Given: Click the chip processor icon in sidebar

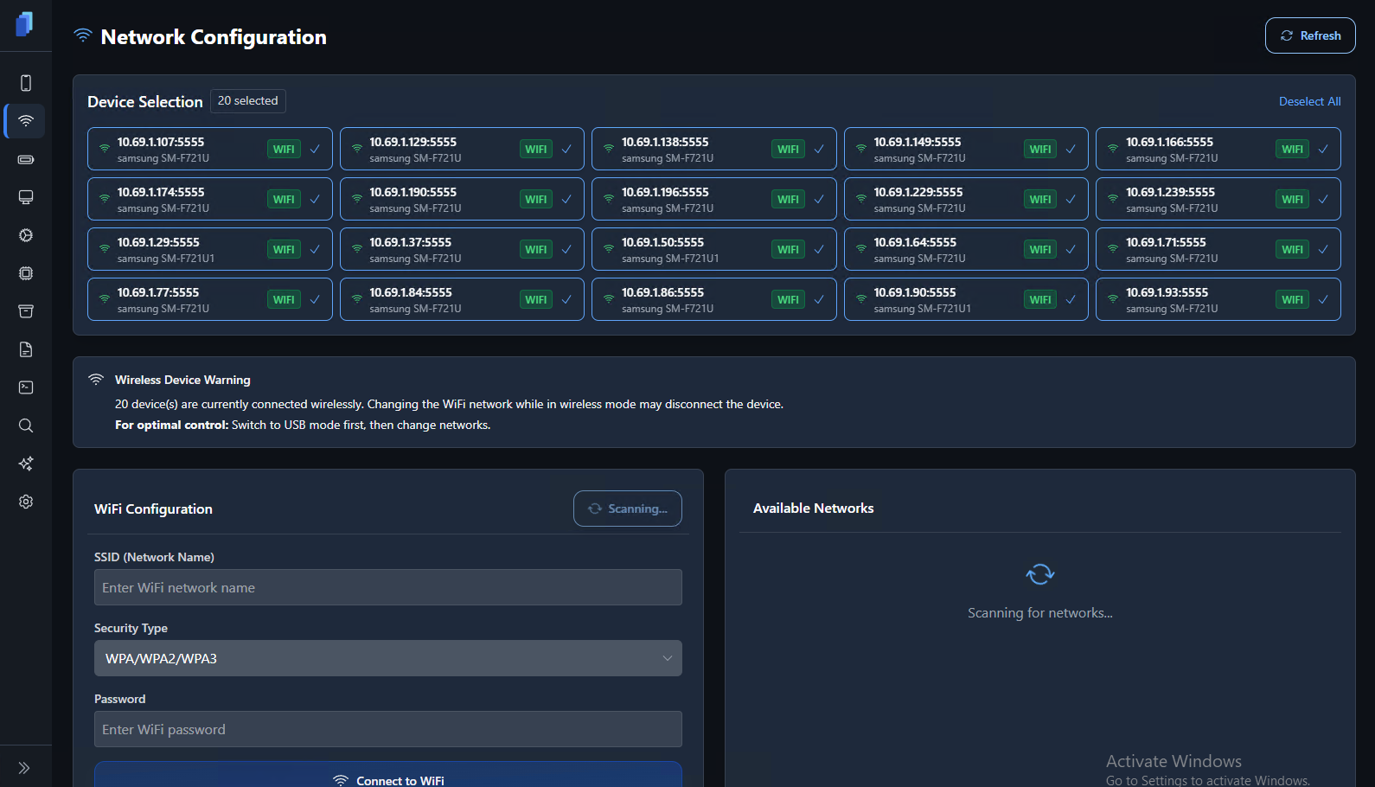Looking at the screenshot, I should [x=26, y=273].
